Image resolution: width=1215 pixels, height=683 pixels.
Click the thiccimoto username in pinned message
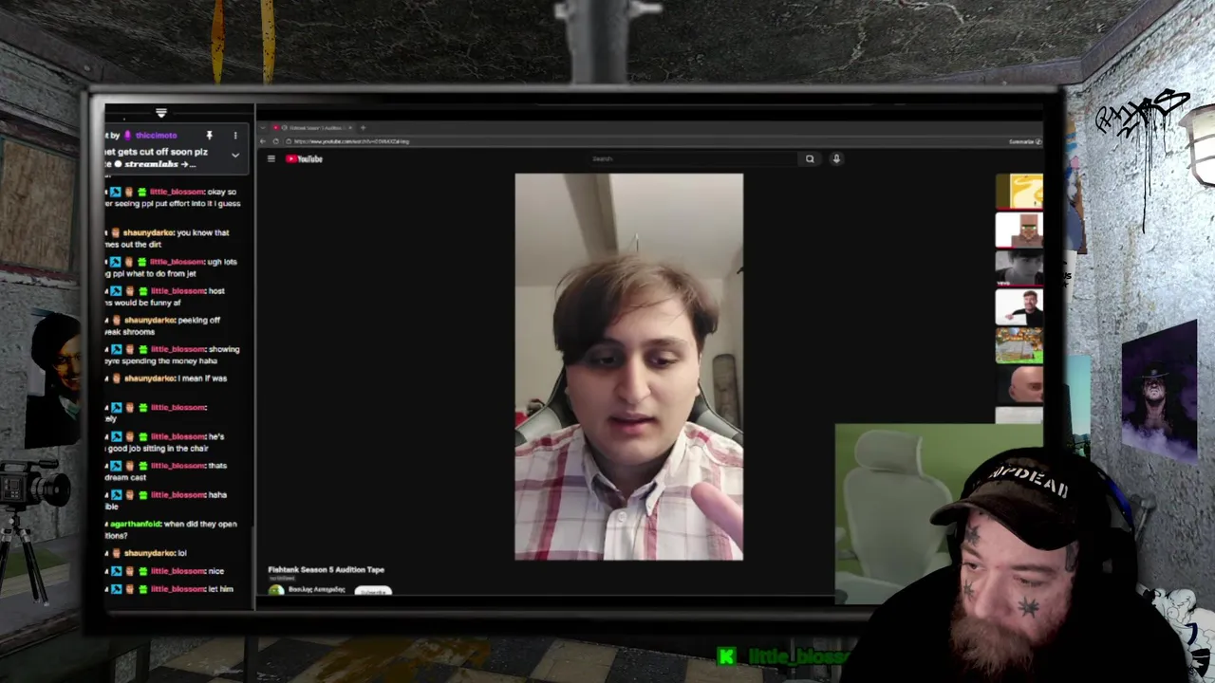[156, 136]
